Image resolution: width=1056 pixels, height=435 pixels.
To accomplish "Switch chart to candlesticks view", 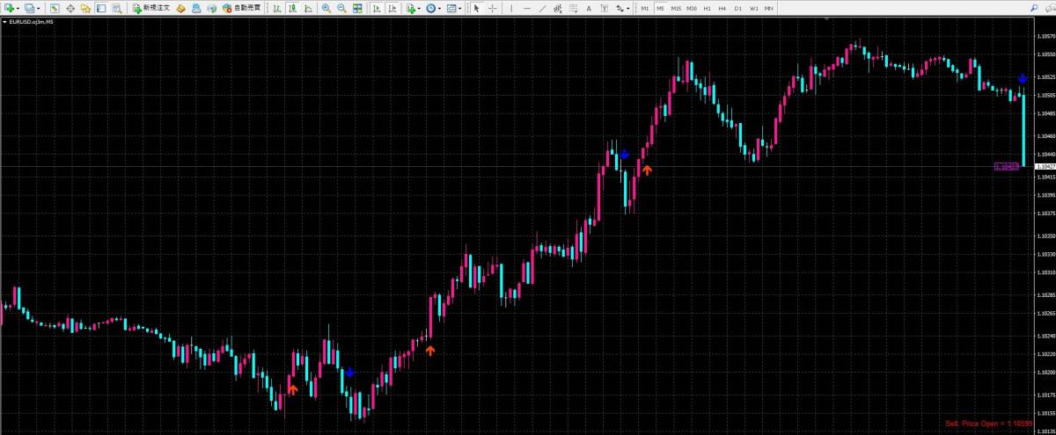I will click(292, 8).
